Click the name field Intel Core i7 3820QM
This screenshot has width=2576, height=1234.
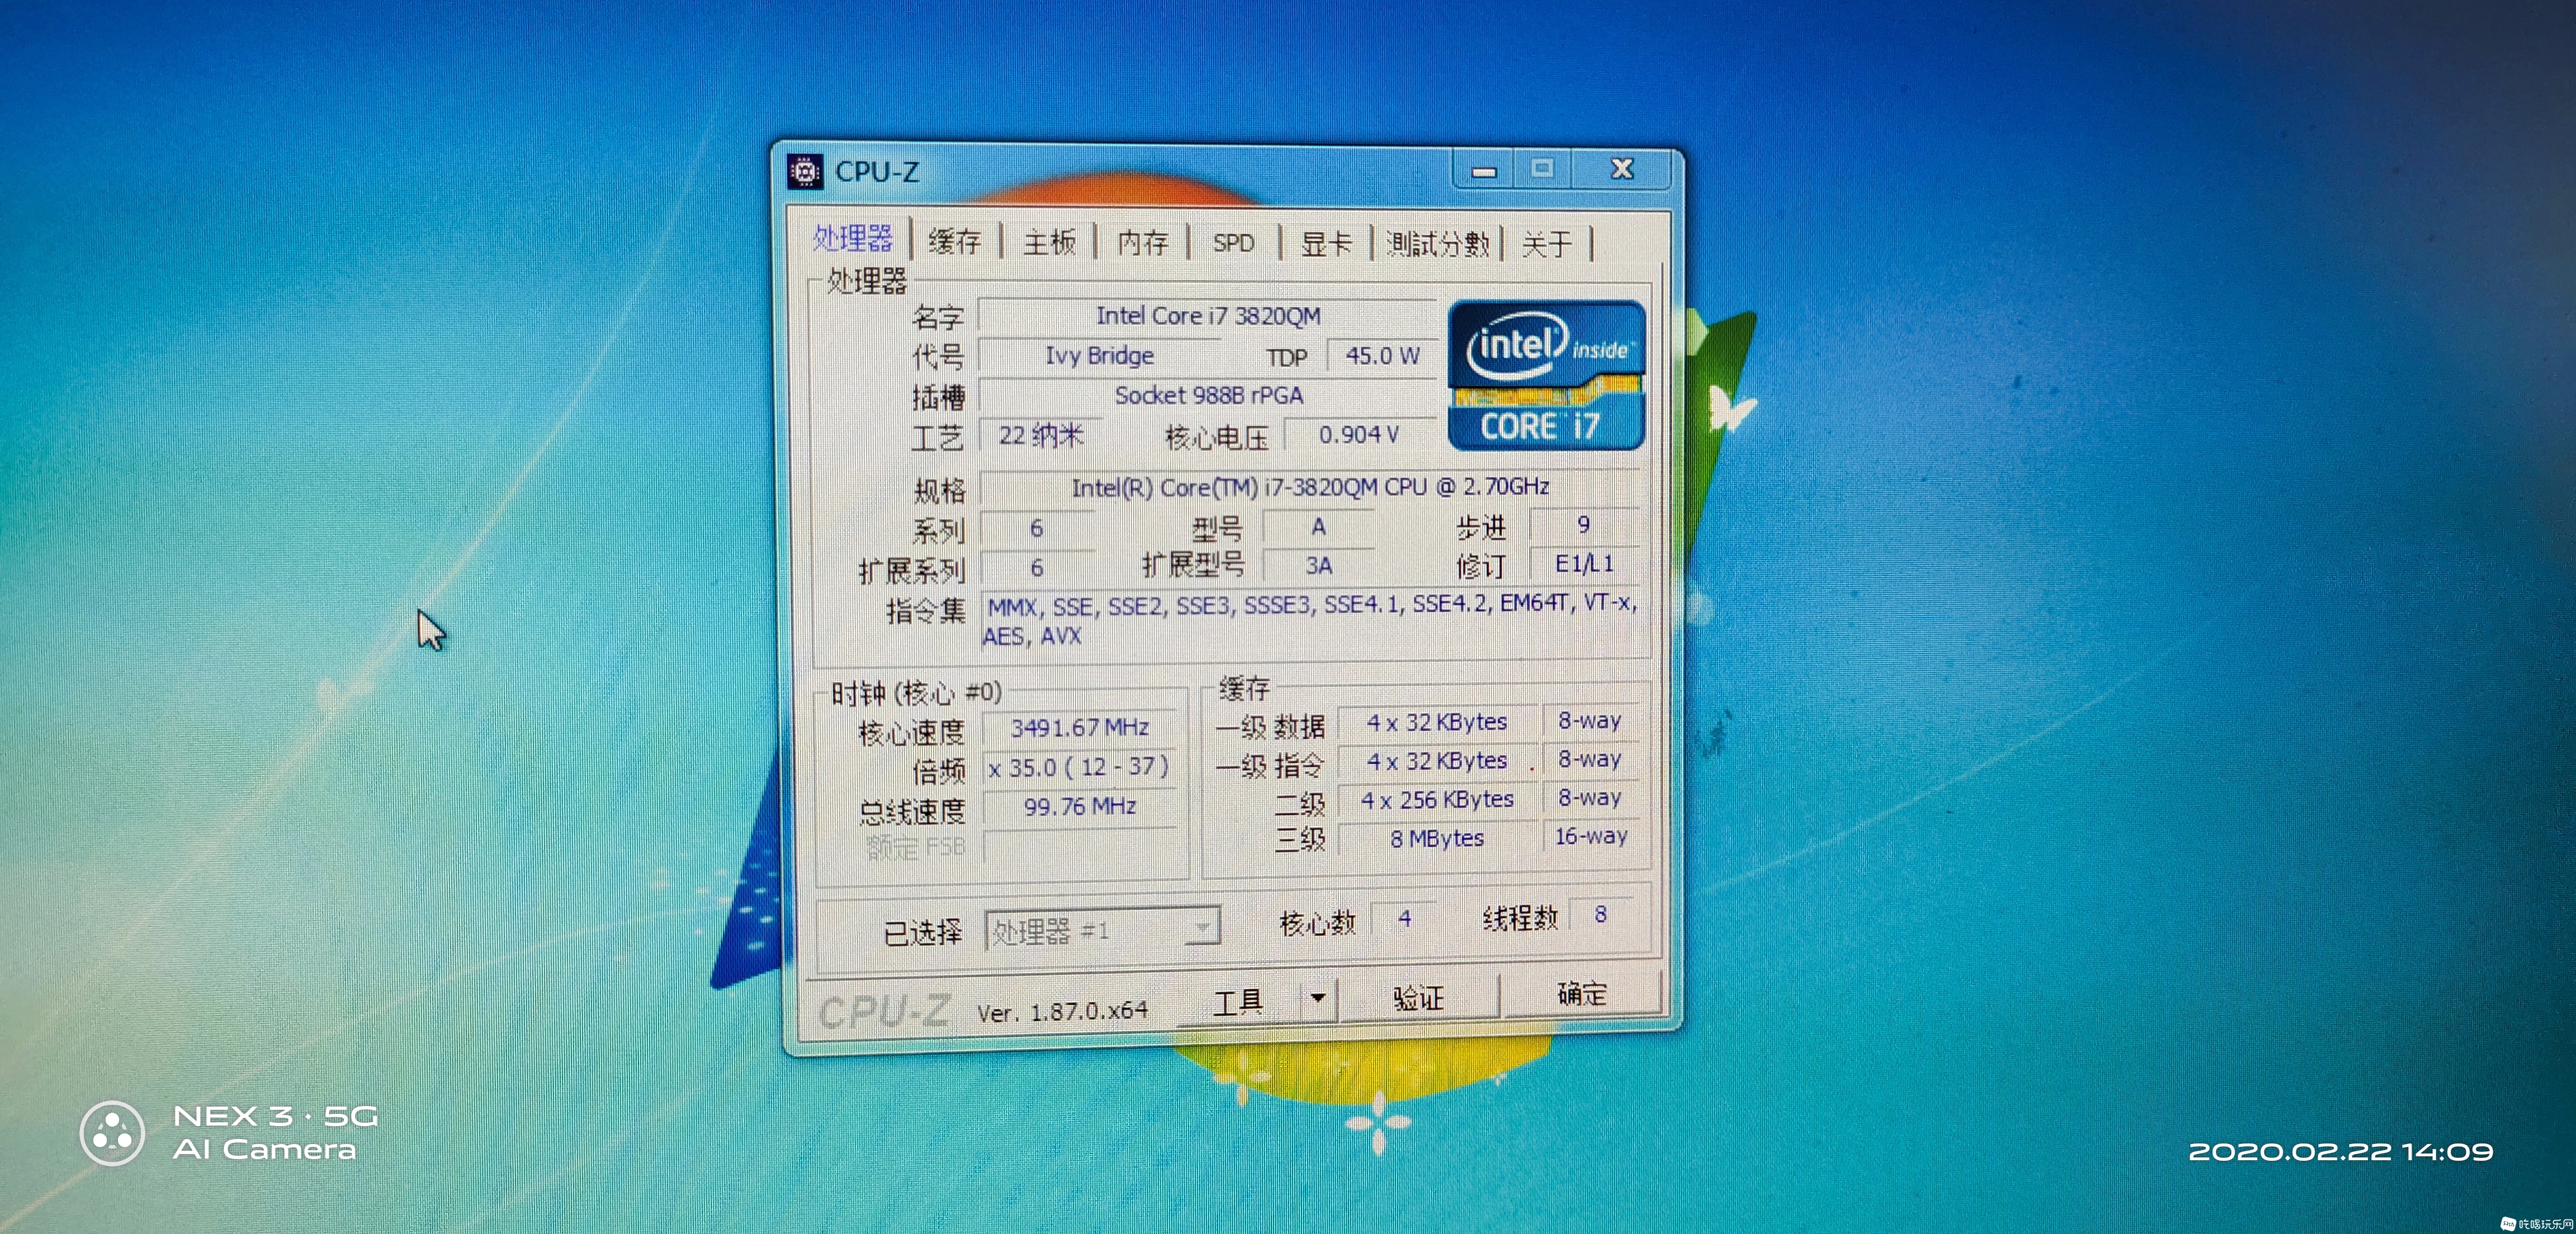click(x=1207, y=316)
